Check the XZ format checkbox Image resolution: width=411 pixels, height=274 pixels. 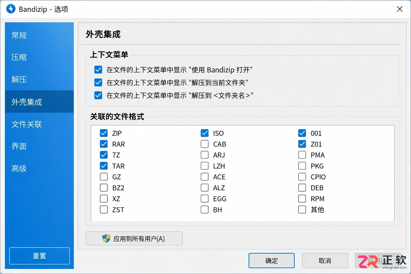104,198
